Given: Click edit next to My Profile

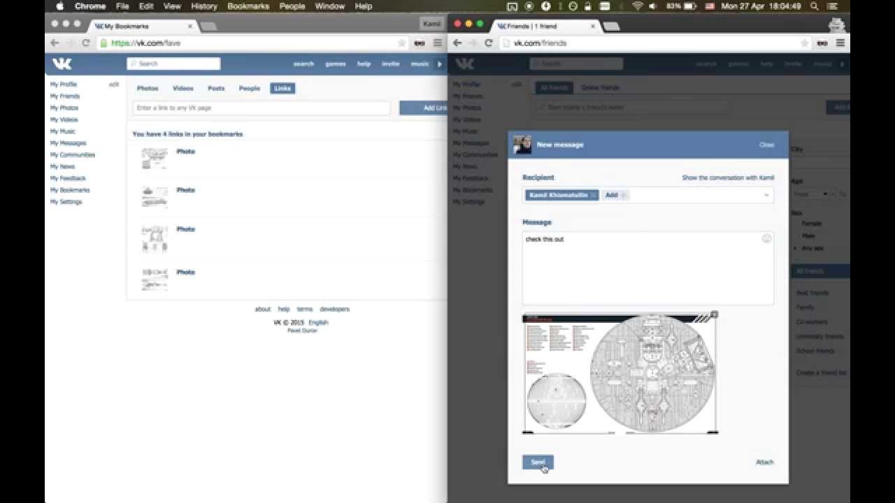Looking at the screenshot, I should (x=114, y=84).
